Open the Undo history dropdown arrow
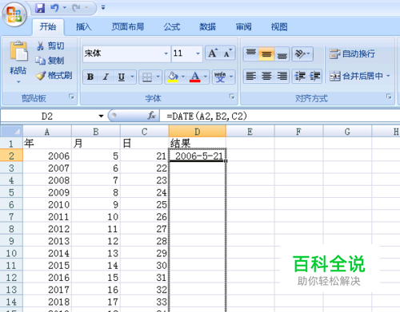400x312 pixels. tap(65, 8)
